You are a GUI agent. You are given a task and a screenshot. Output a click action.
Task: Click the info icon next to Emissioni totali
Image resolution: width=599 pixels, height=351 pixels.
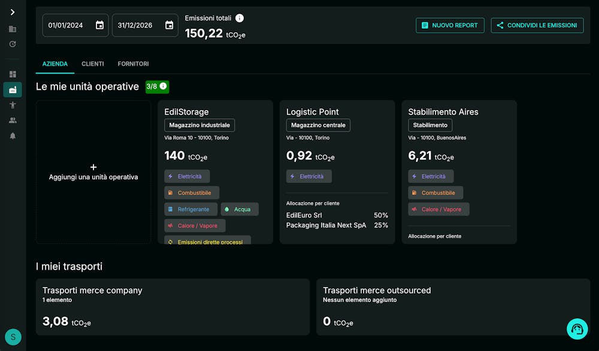click(x=239, y=18)
